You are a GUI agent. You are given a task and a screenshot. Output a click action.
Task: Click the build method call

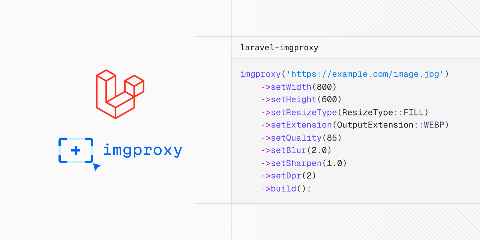(x=283, y=189)
